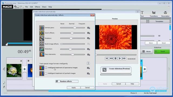The width and height of the screenshot is (173, 97).
Task: Click the orange flower preview image
Action: (x=115, y=37)
